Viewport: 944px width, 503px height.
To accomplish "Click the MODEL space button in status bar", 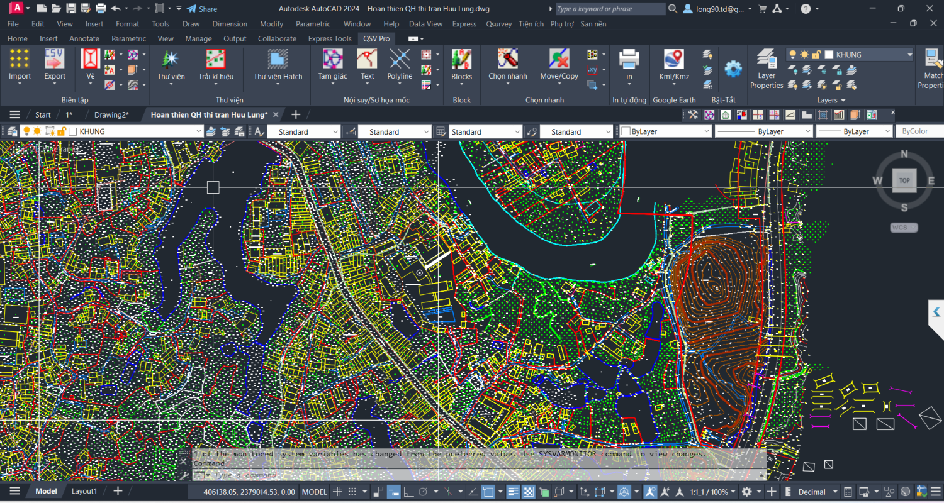I will [315, 492].
